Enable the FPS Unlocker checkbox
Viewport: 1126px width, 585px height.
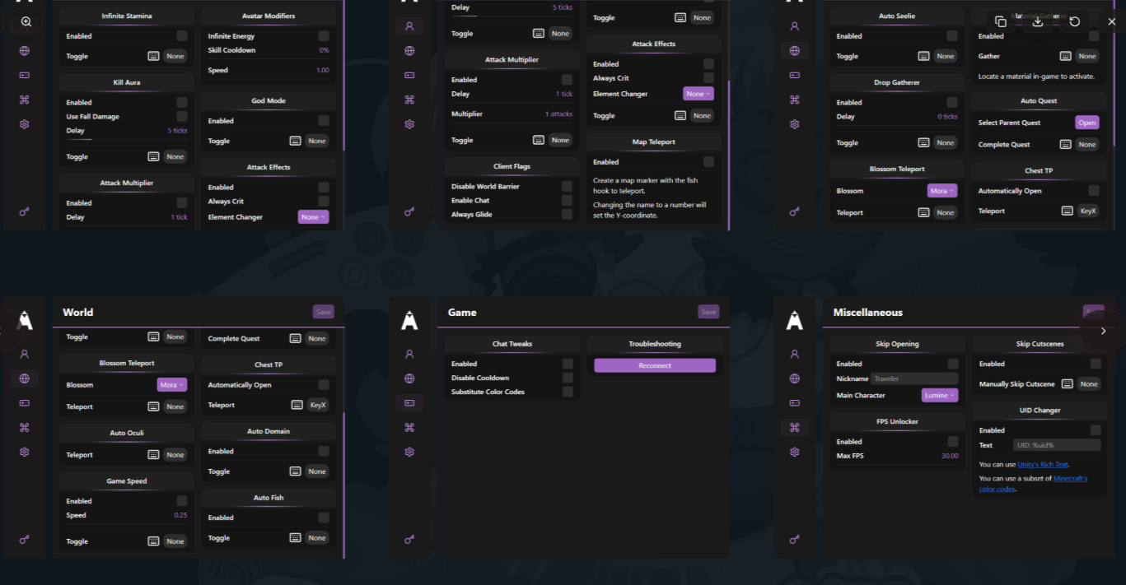click(x=952, y=442)
